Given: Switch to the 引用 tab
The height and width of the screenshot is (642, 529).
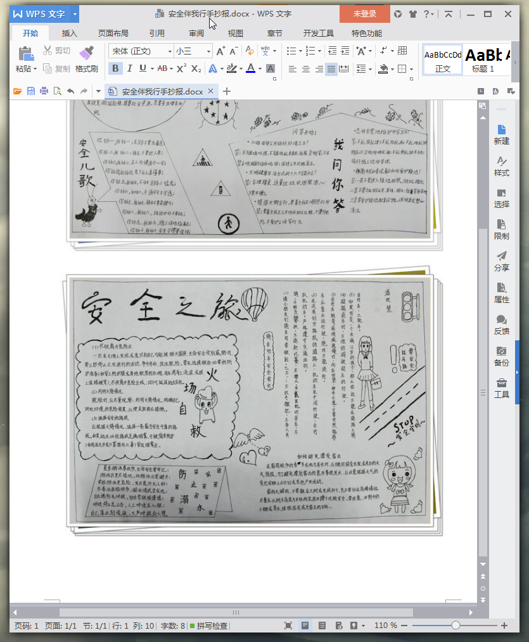Looking at the screenshot, I should click(x=157, y=33).
